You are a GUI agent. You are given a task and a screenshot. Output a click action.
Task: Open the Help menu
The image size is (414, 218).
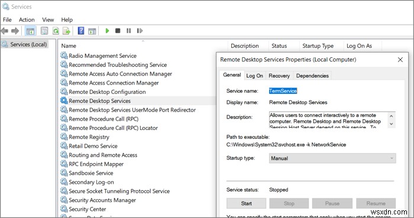(x=67, y=19)
